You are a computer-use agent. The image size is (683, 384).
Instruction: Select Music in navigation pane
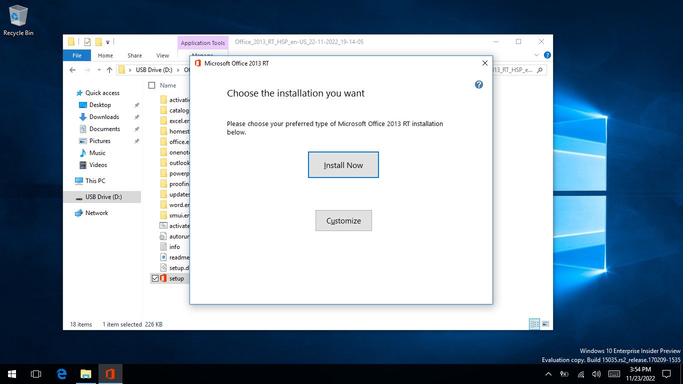[97, 153]
